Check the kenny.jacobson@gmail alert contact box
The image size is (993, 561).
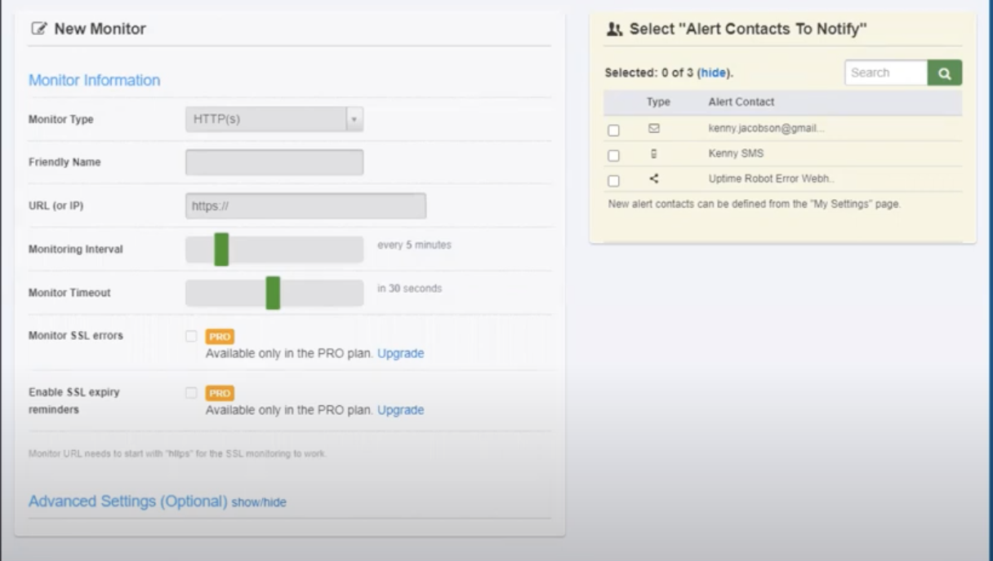tap(614, 130)
